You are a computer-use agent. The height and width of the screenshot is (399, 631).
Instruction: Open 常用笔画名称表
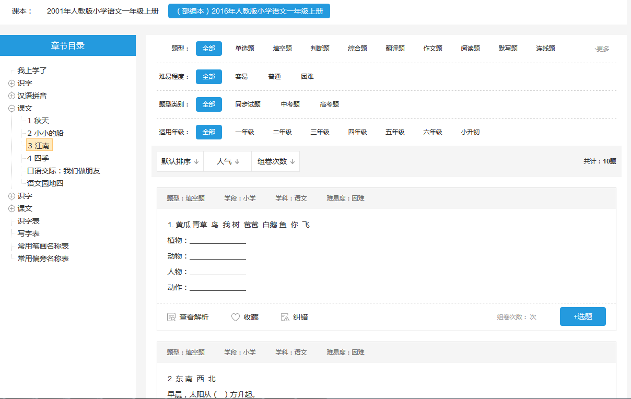43,246
